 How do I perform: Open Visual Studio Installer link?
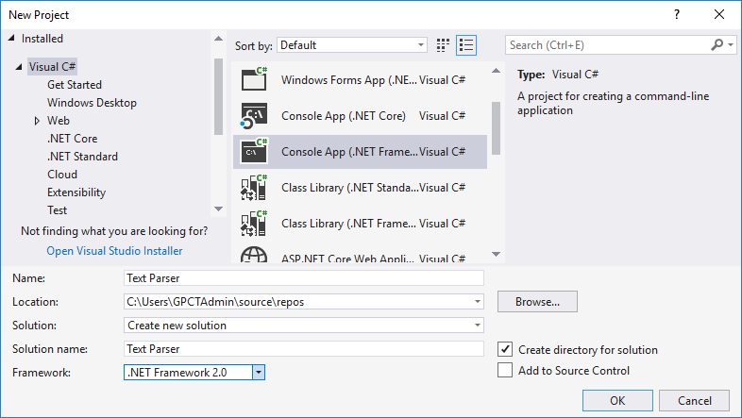(x=114, y=251)
